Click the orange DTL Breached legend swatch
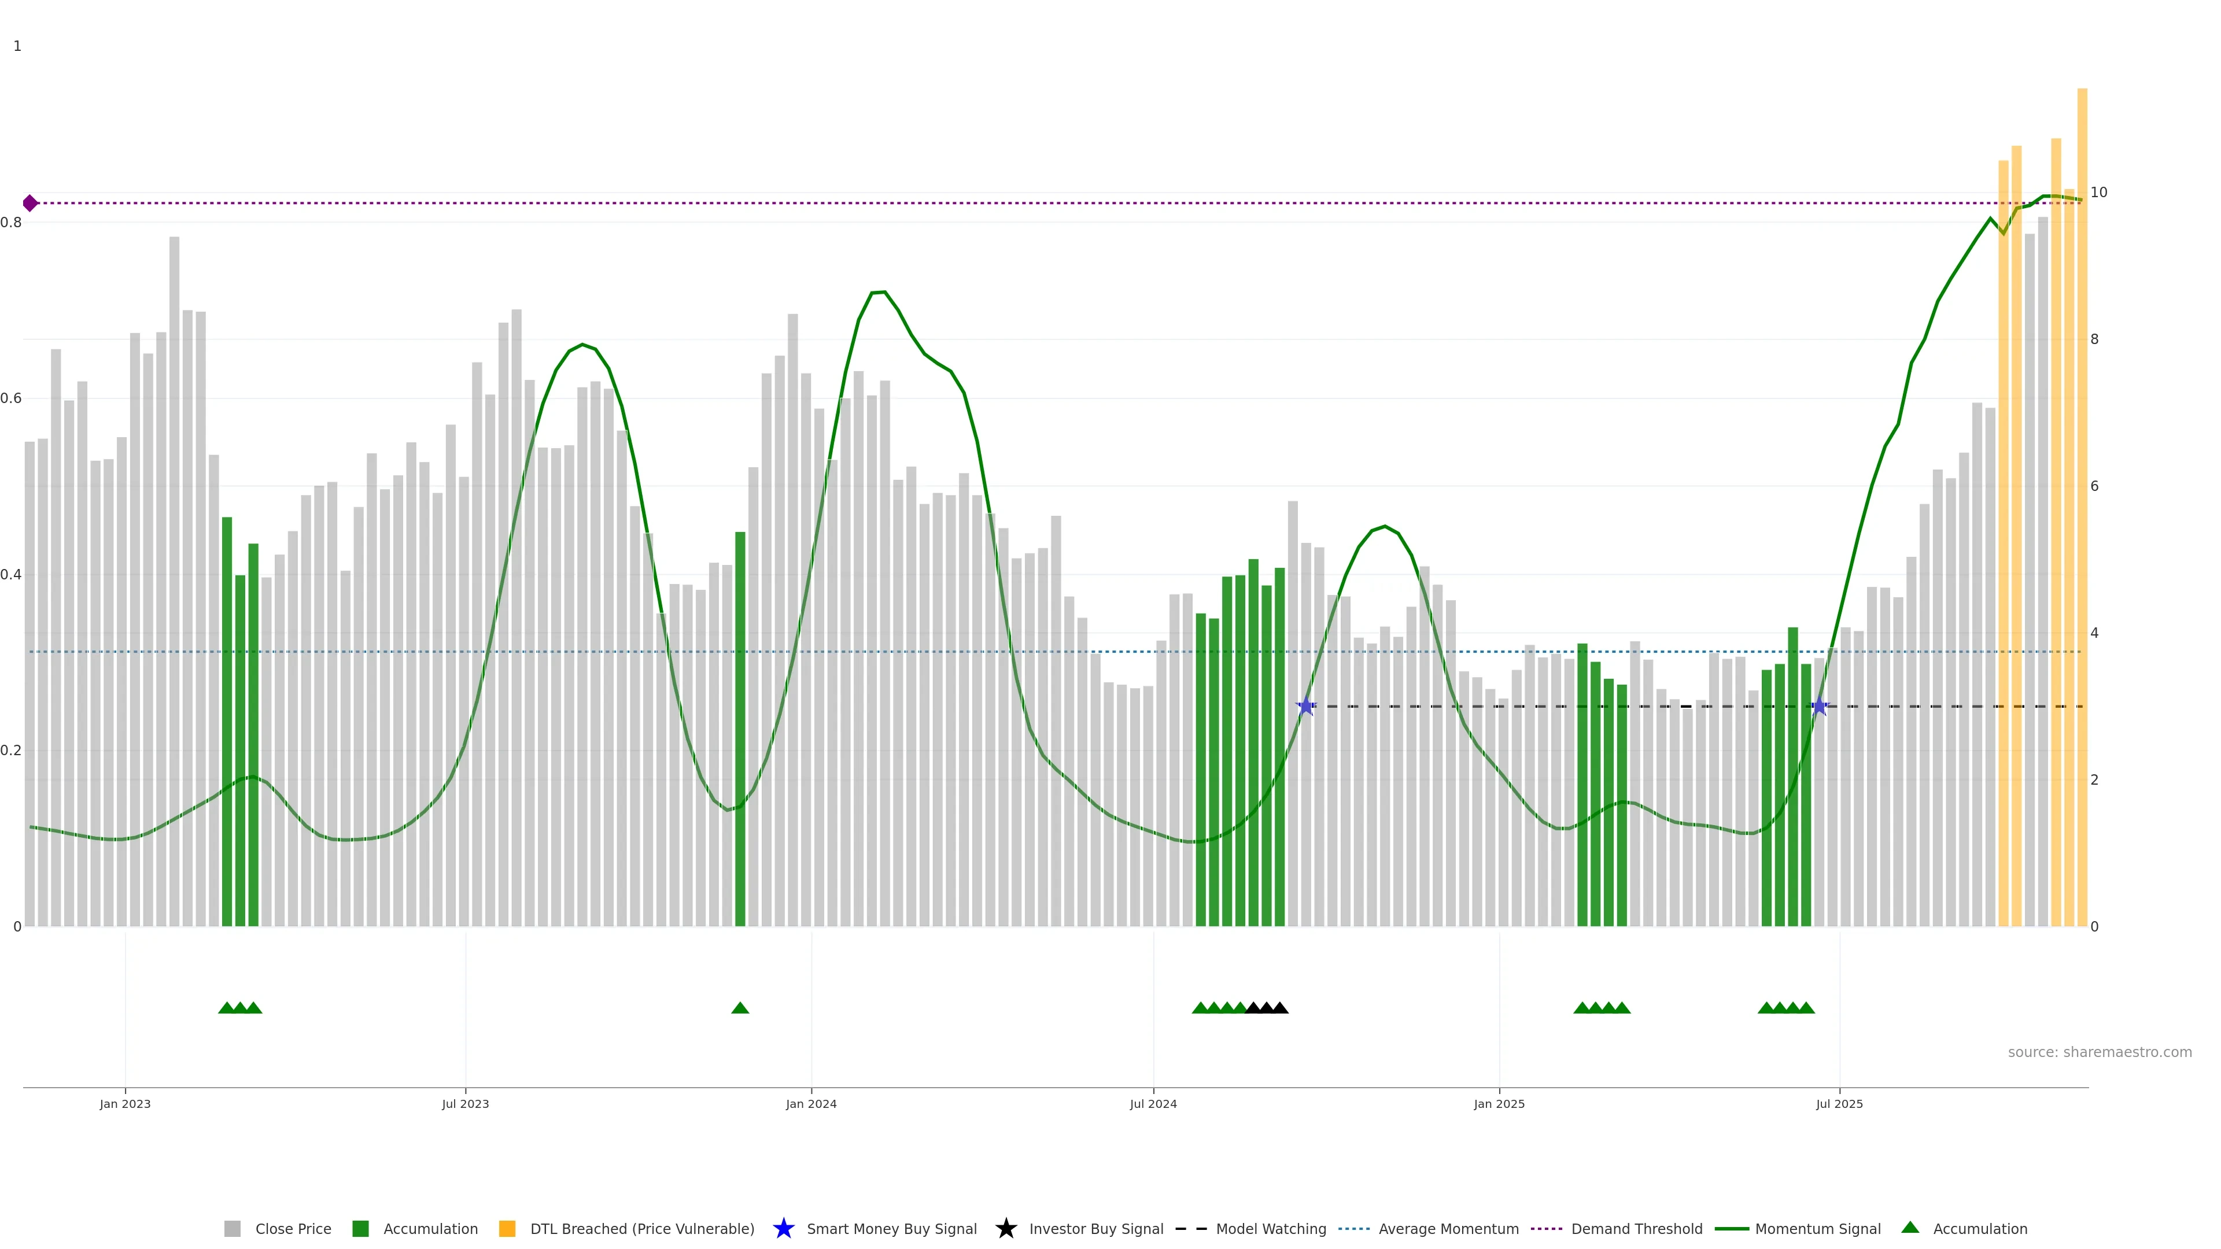This screenshot has height=1249, width=2221. click(x=507, y=1229)
